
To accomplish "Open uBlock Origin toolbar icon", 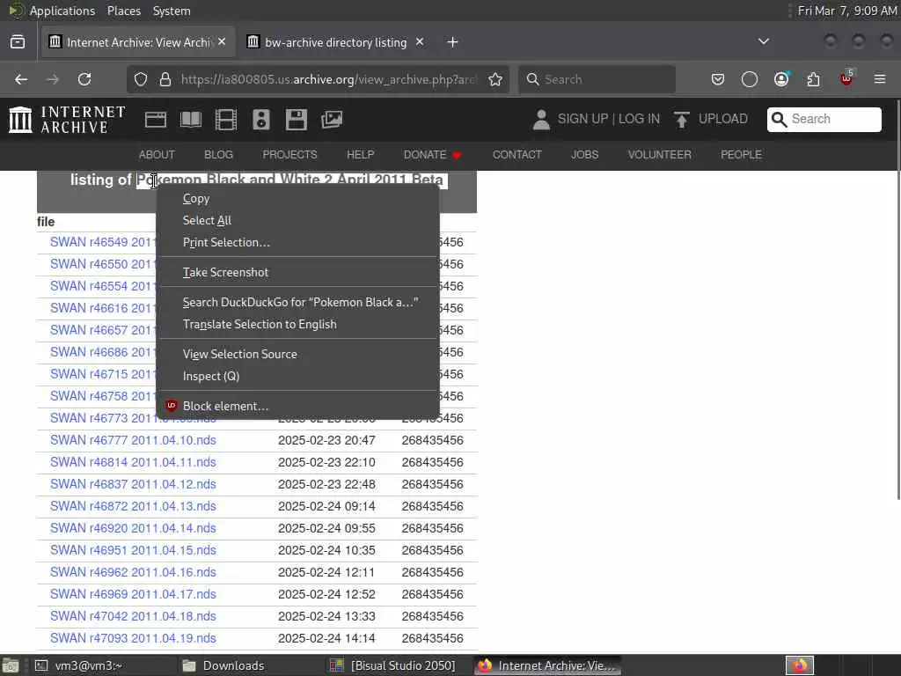I will pyautogui.click(x=846, y=78).
